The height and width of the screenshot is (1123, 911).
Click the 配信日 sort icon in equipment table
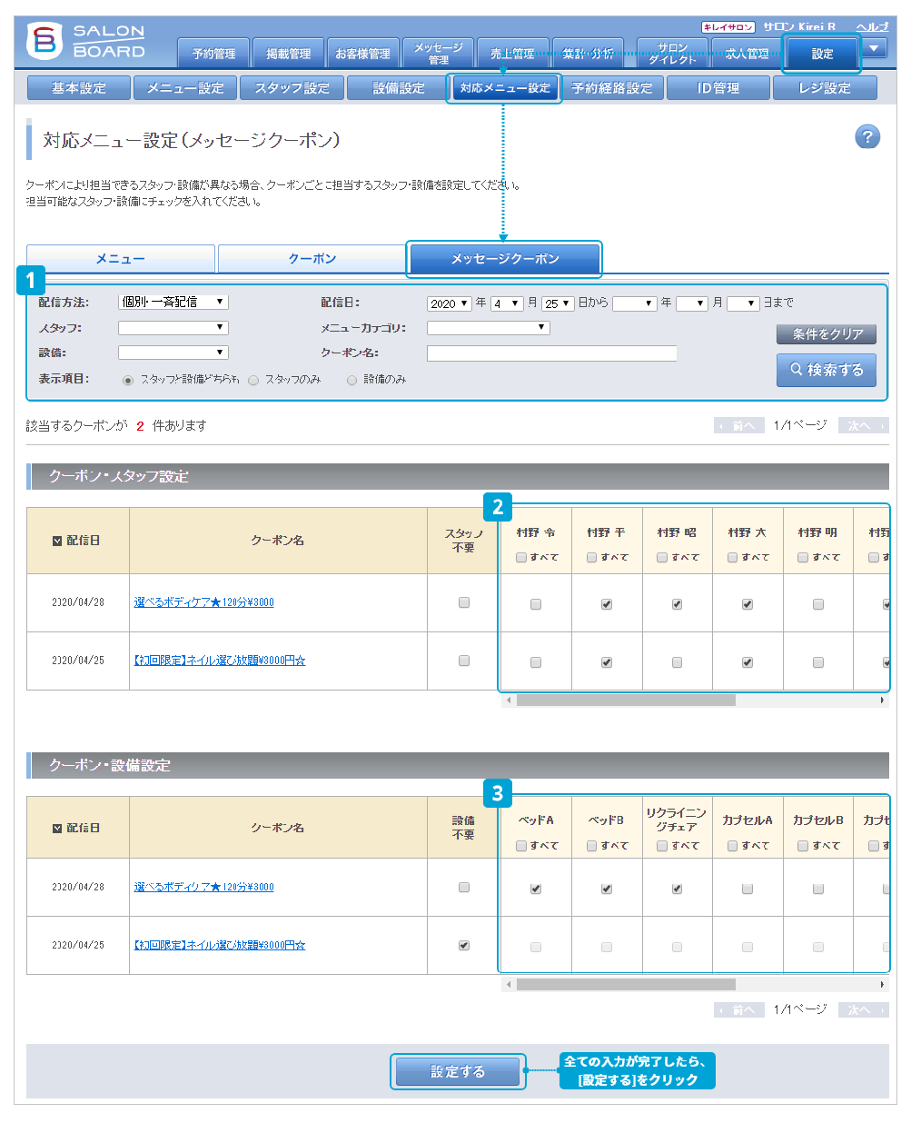pos(57,829)
